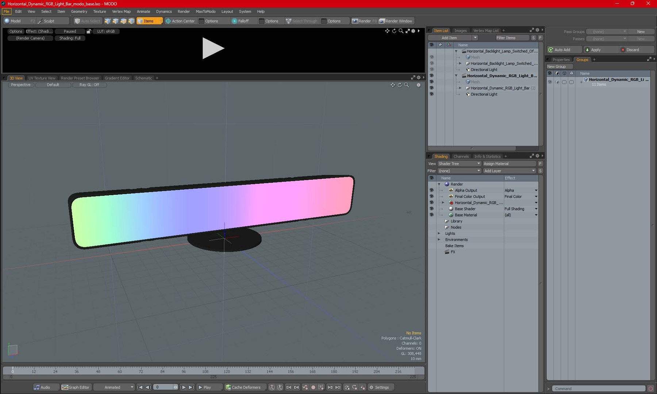Click the Auto Add button
The height and width of the screenshot is (394, 657).
point(564,50)
